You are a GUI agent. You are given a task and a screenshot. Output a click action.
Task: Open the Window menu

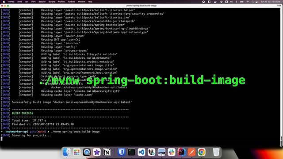[81, 2]
